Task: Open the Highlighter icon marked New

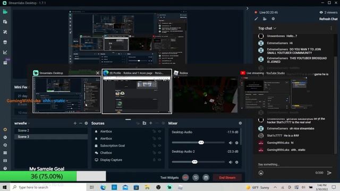Action: [x=5, y=63]
